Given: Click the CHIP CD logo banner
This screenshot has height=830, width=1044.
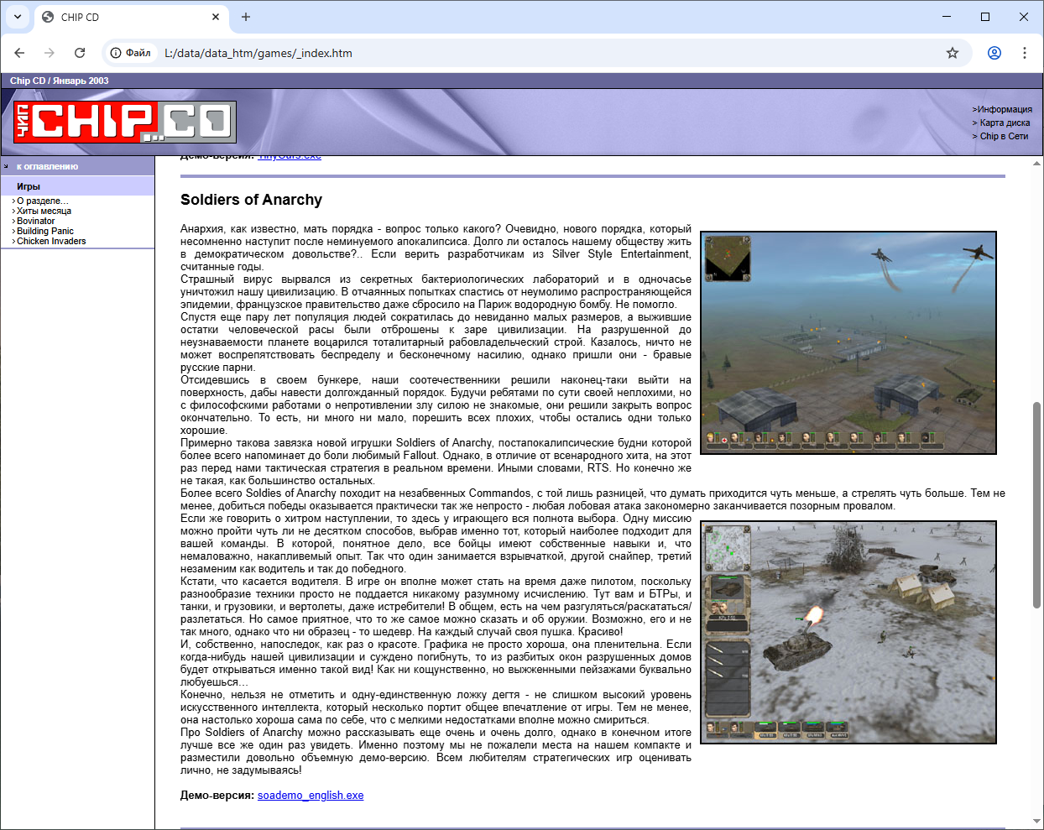Looking at the screenshot, I should [125, 122].
